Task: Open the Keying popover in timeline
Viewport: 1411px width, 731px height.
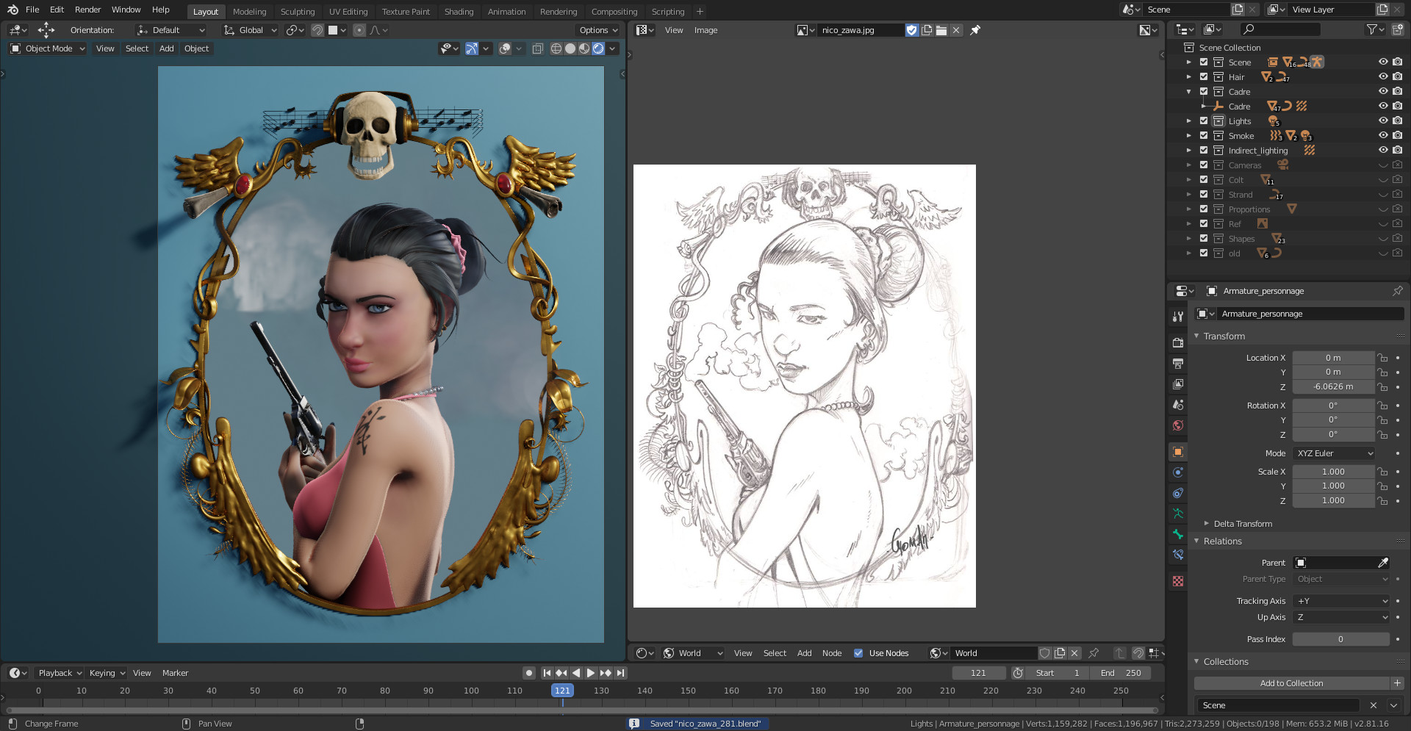Action: pyautogui.click(x=107, y=673)
